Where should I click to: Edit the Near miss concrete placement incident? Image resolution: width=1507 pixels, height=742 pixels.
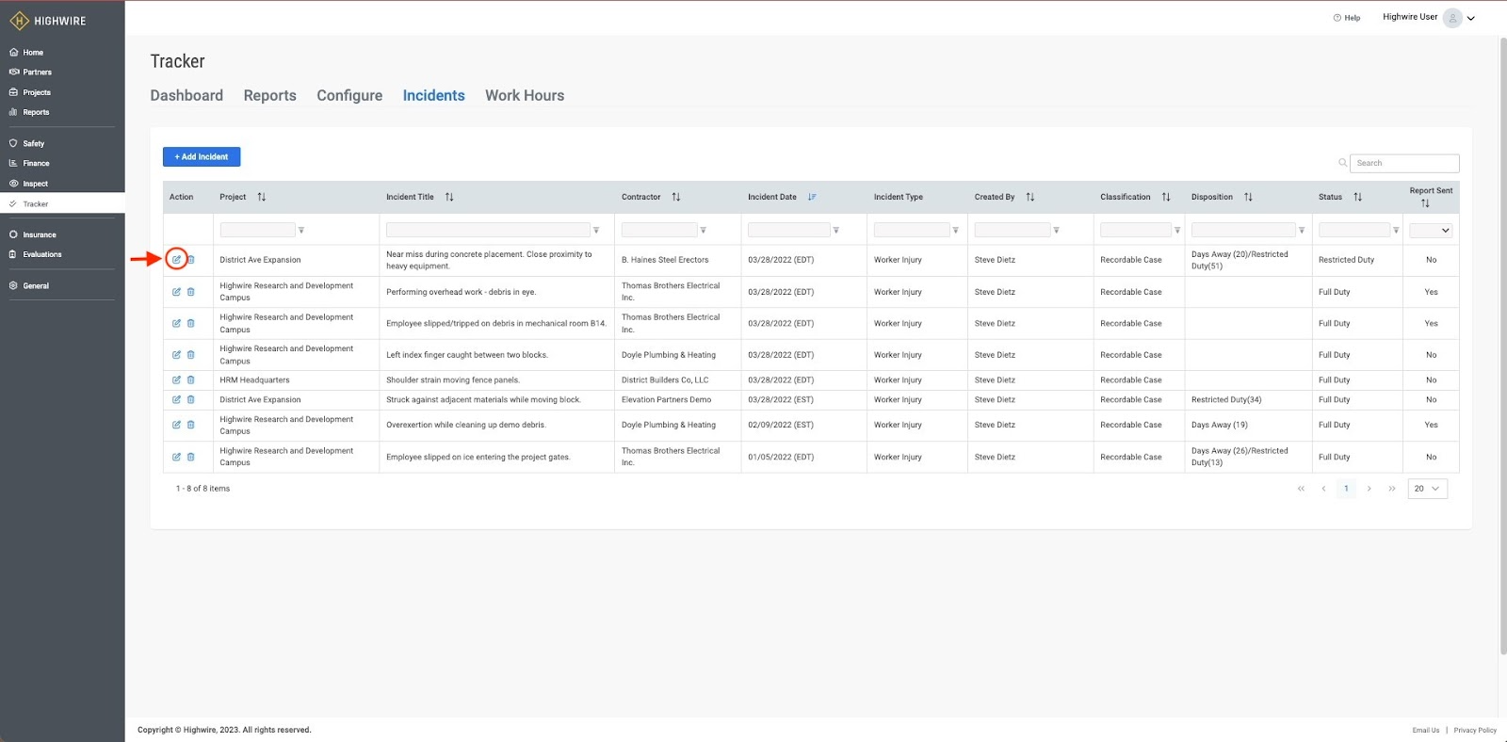(176, 260)
